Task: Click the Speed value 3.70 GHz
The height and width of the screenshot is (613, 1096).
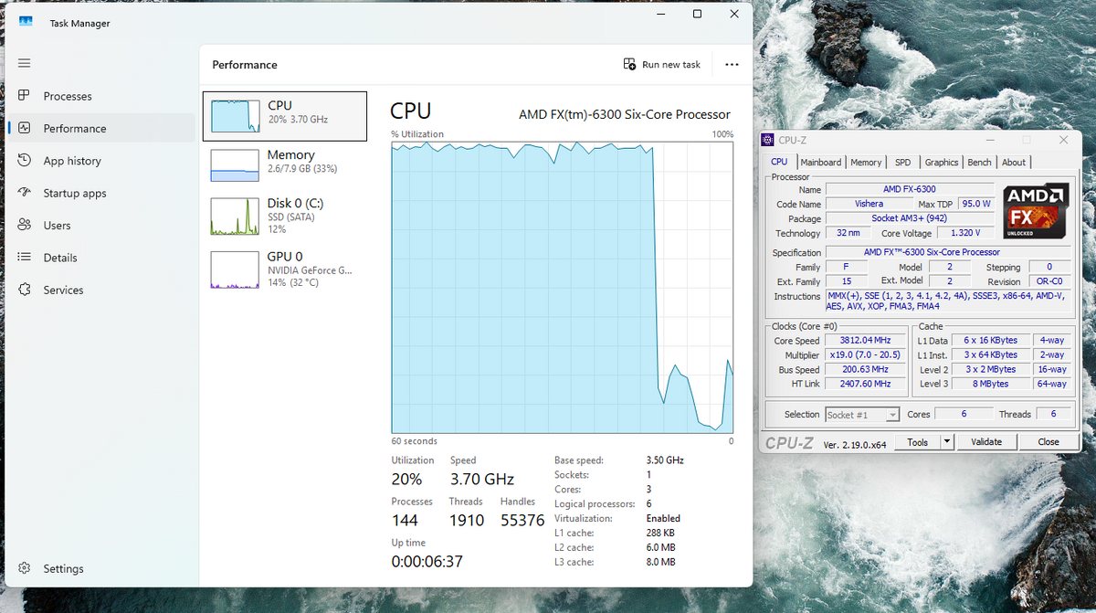Action: [482, 479]
